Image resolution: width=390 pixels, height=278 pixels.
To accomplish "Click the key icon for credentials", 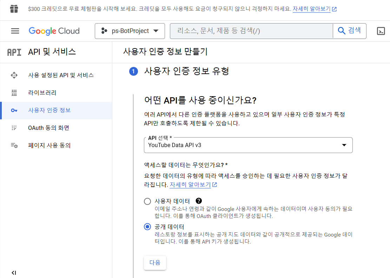I will point(14,111).
